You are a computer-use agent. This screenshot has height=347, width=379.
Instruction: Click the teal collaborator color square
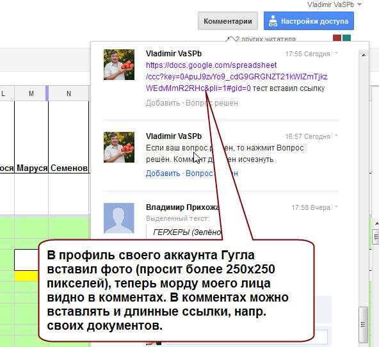coord(346,38)
